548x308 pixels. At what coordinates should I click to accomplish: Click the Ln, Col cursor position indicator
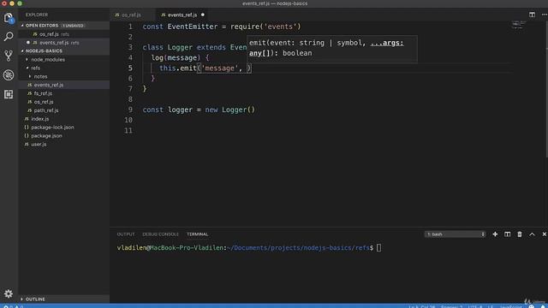tap(422, 306)
